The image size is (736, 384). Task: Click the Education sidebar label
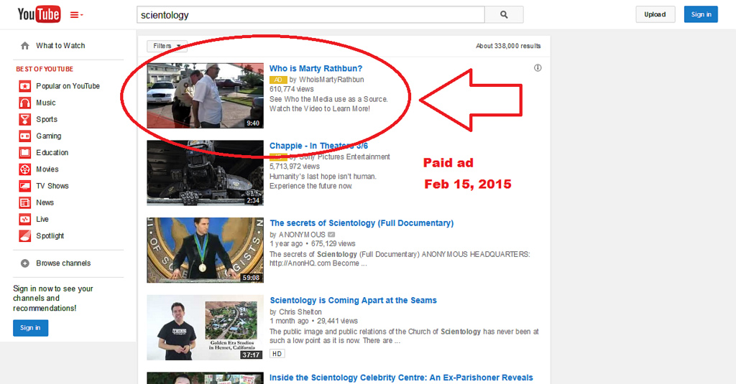tap(52, 153)
